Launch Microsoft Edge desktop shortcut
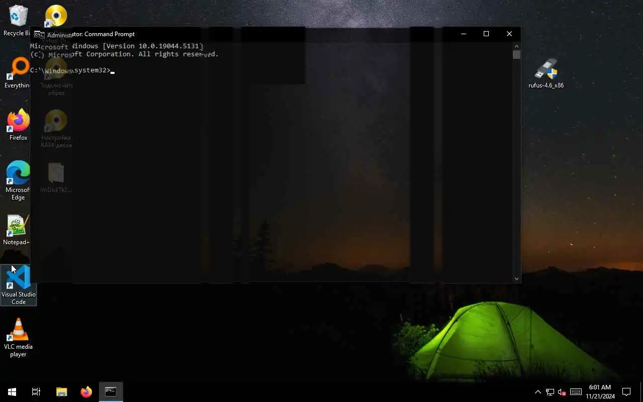The image size is (643, 402). 18,181
